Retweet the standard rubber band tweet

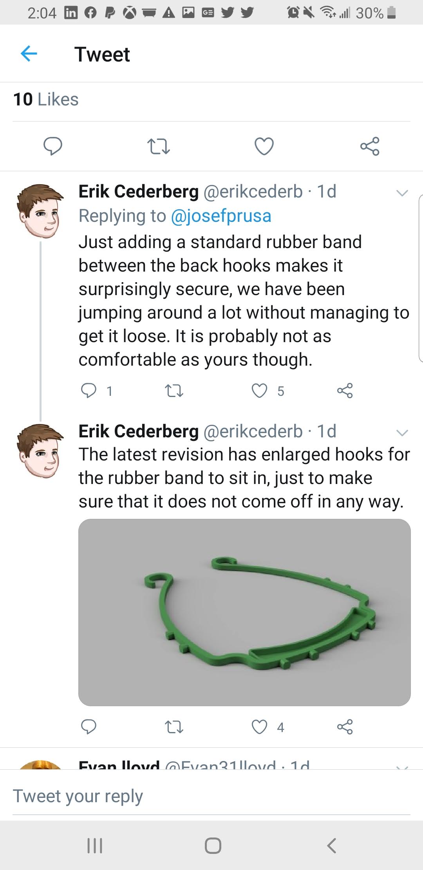(x=174, y=391)
